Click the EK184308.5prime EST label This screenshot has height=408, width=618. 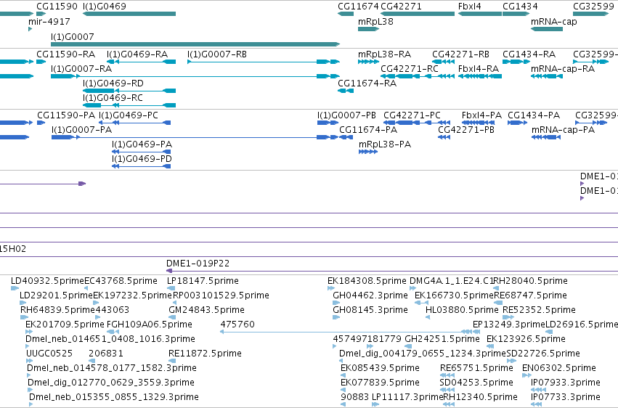click(x=367, y=281)
